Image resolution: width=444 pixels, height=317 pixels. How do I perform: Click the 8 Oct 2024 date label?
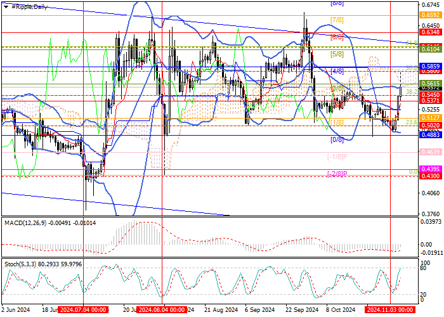(x=340, y=309)
